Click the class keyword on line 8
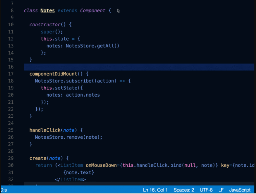Viewport: 256px width, 194px height. coord(31,11)
